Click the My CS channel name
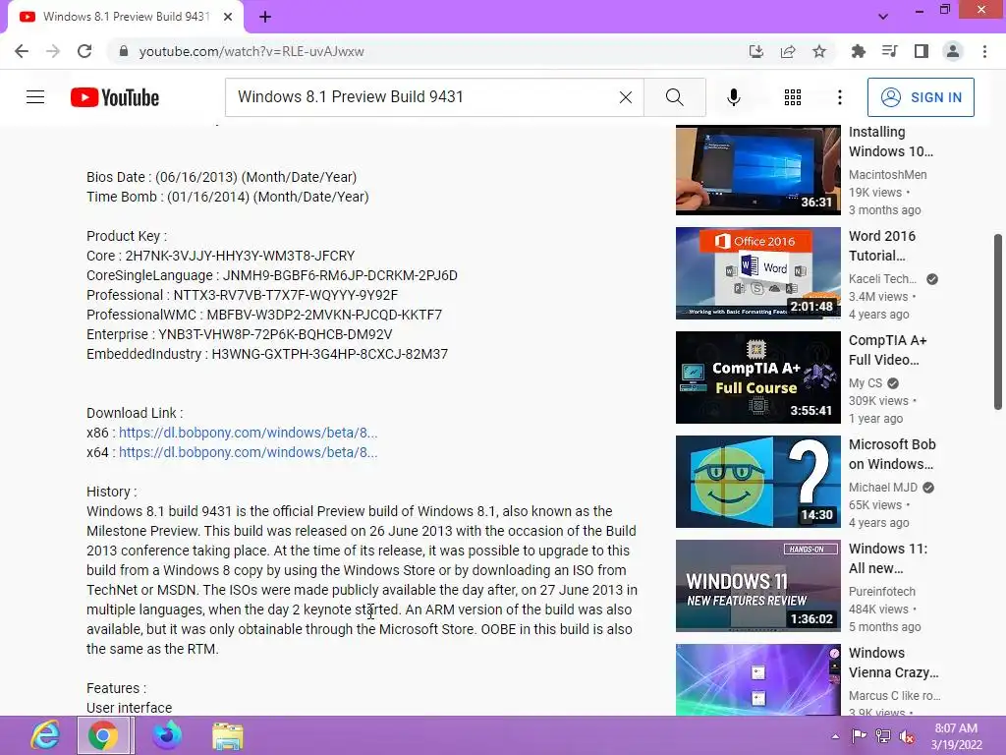 865,383
